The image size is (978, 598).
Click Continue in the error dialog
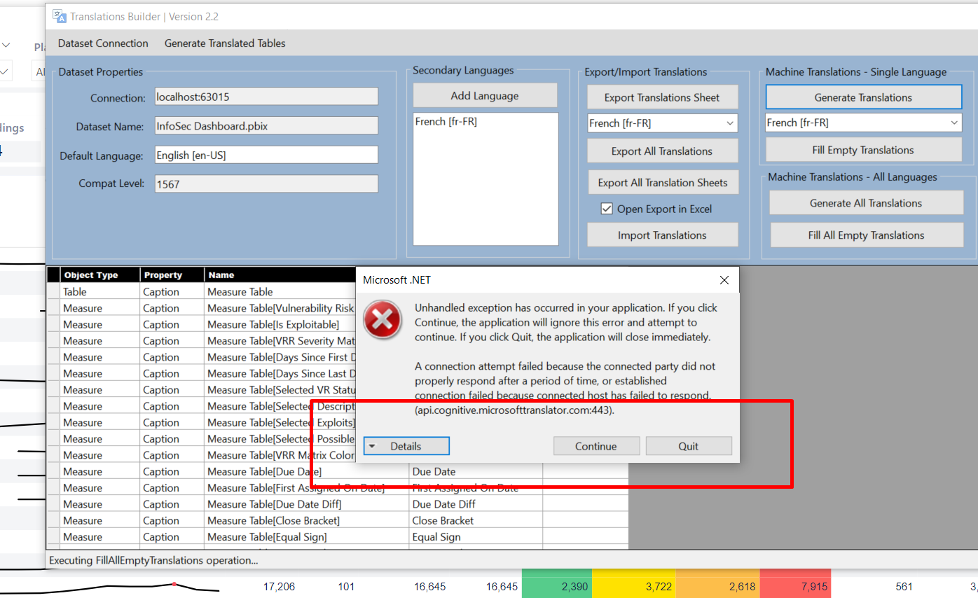tap(596, 446)
